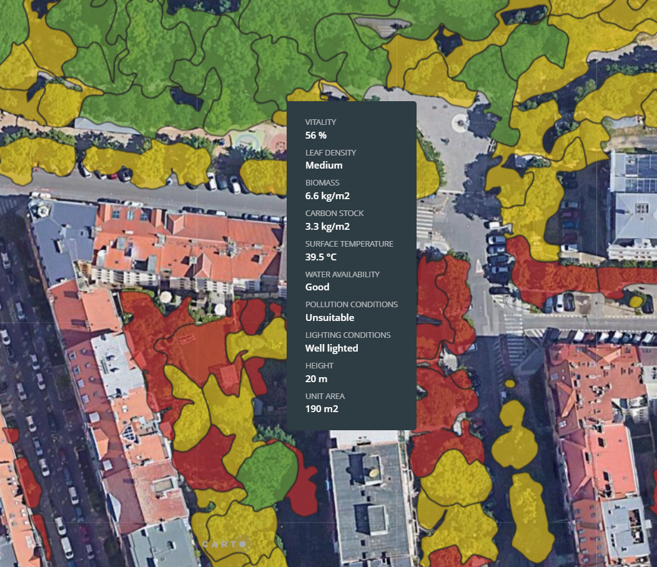Select the 'Unsuitable' pollution value
This screenshot has height=567, width=657.
[x=330, y=318]
